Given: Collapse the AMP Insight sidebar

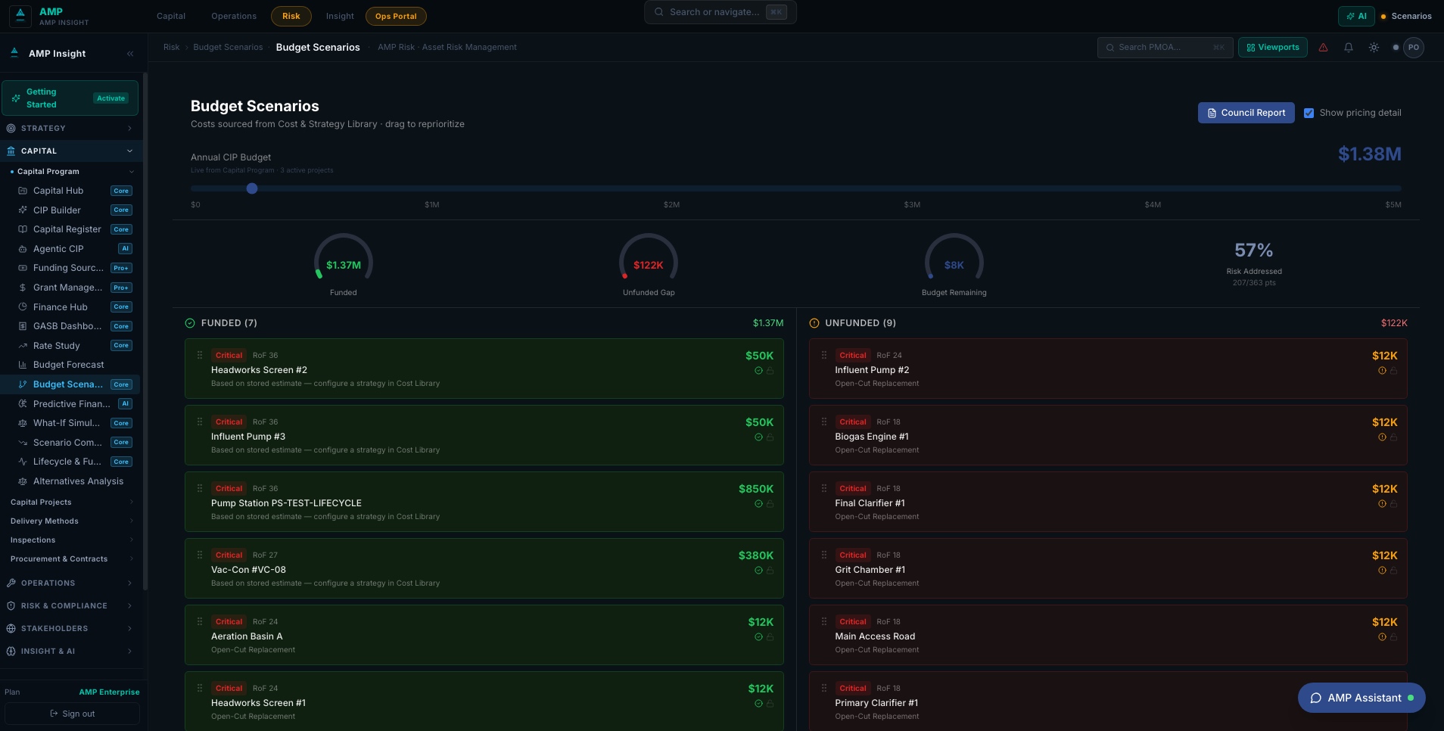Looking at the screenshot, I should (130, 54).
